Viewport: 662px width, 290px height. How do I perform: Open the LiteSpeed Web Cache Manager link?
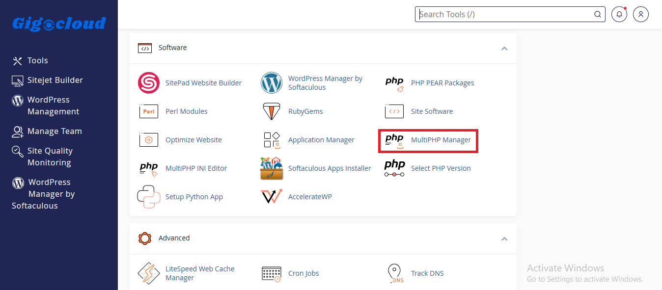(x=200, y=273)
